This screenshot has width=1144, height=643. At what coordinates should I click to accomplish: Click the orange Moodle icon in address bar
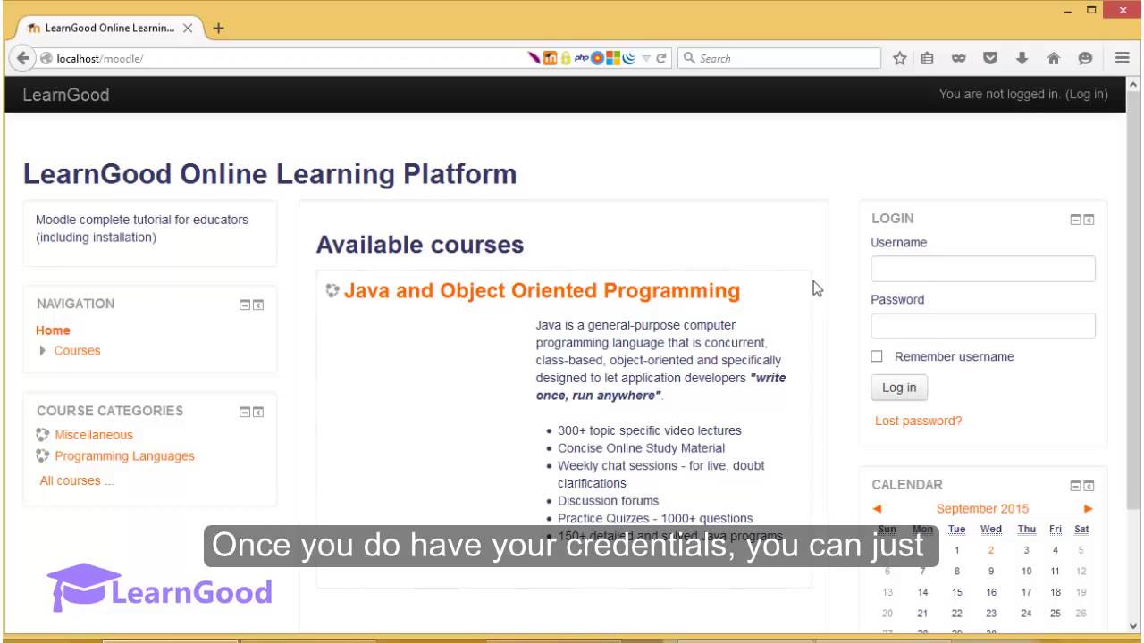[x=550, y=58]
